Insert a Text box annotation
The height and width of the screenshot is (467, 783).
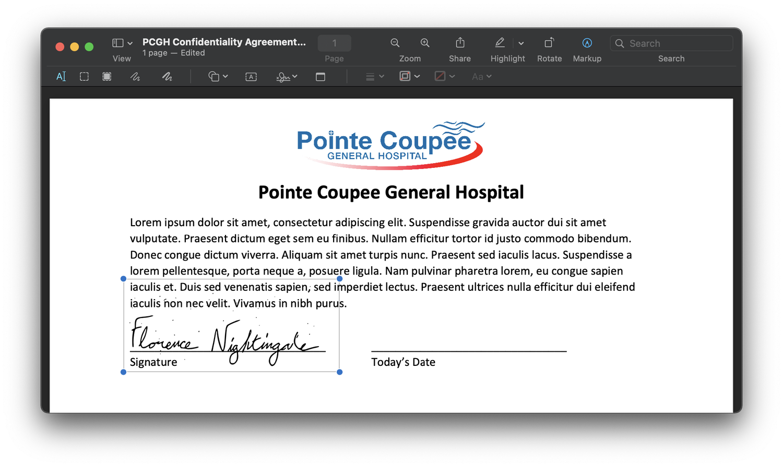[251, 77]
